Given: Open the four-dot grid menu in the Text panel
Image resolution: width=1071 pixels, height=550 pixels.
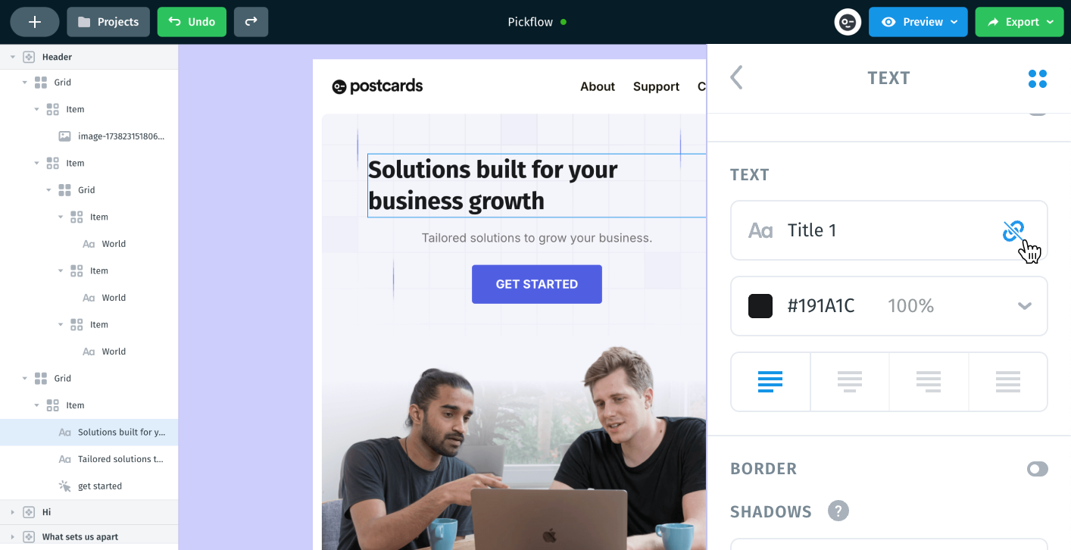Looking at the screenshot, I should click(x=1038, y=78).
